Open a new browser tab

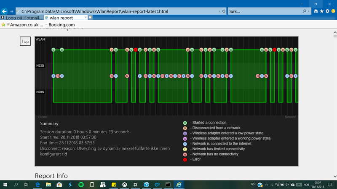coord(91,17)
